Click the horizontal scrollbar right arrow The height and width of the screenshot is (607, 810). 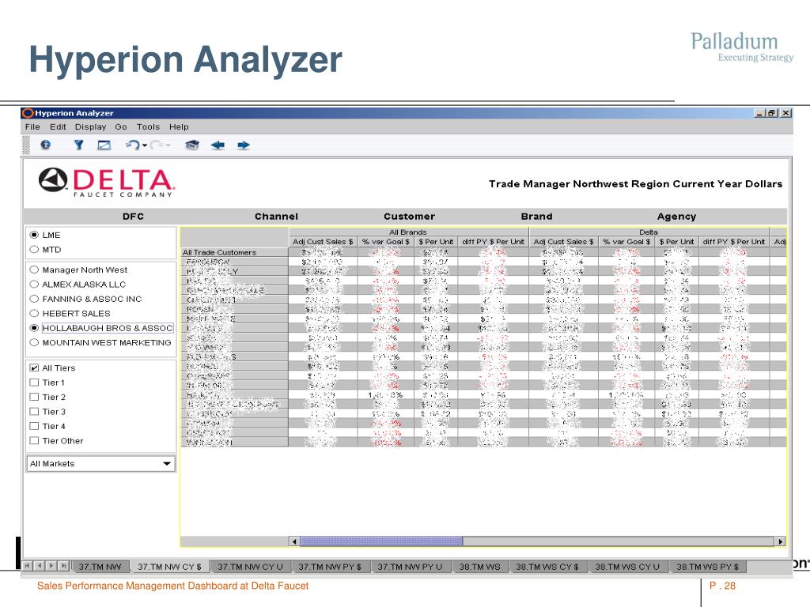coord(781,541)
